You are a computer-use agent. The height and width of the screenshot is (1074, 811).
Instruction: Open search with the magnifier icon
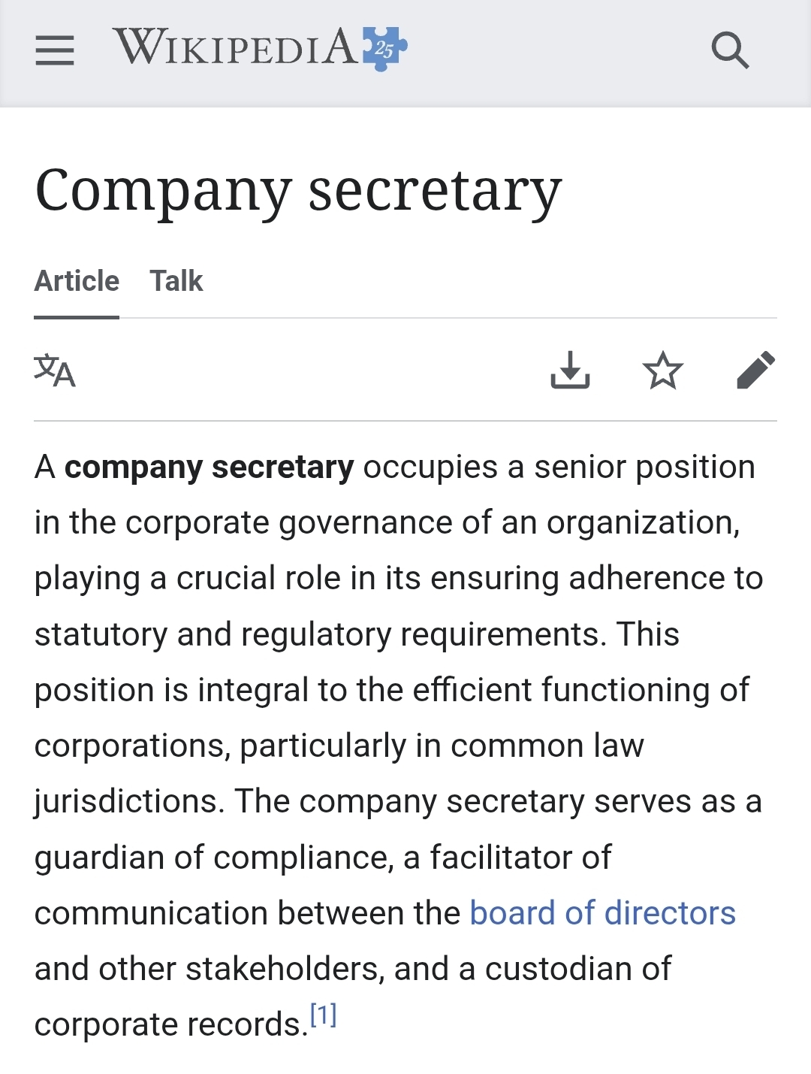(729, 50)
